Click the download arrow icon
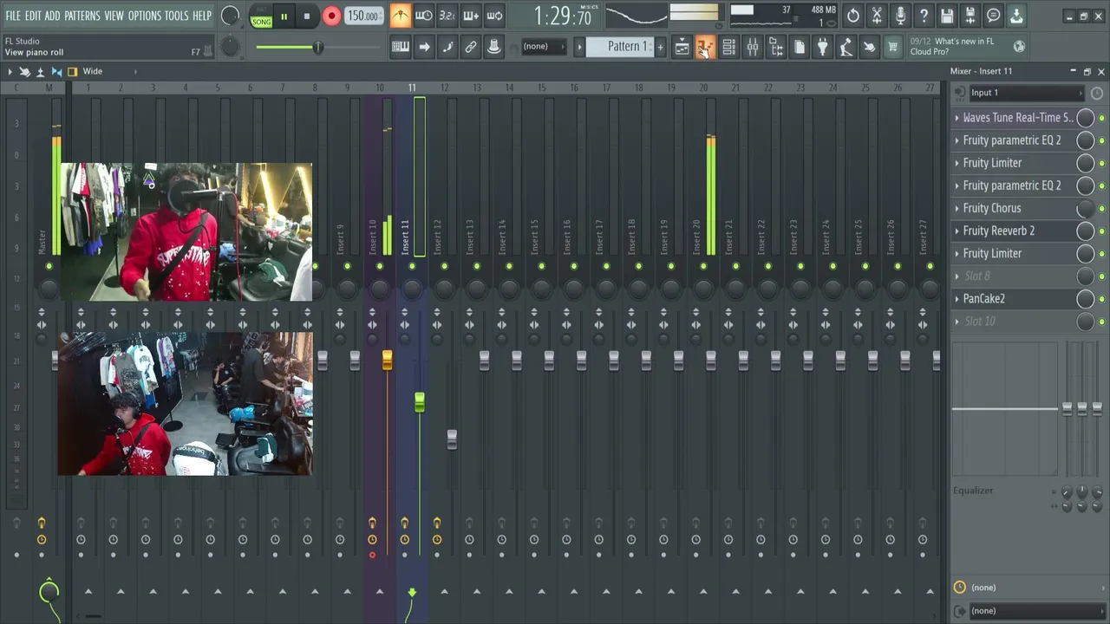 pos(1016,16)
